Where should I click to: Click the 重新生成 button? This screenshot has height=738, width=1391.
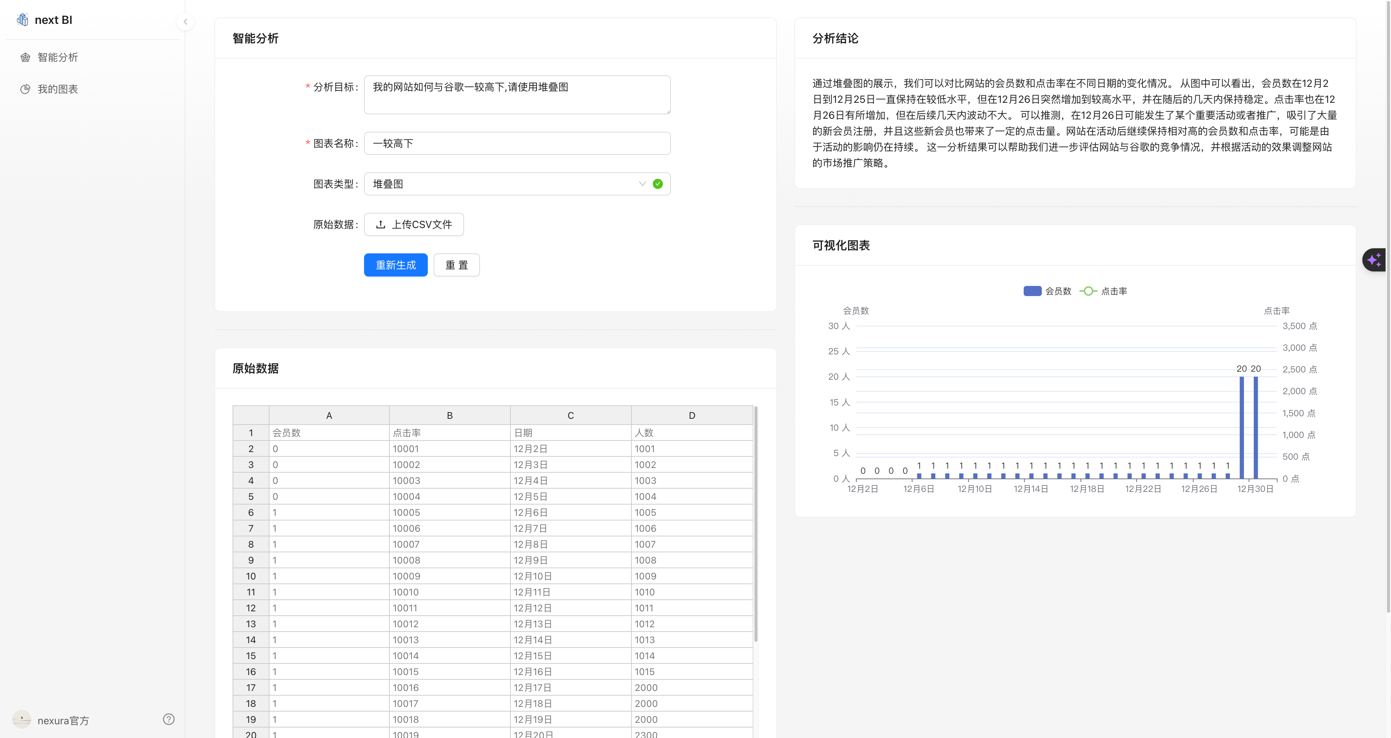(395, 265)
